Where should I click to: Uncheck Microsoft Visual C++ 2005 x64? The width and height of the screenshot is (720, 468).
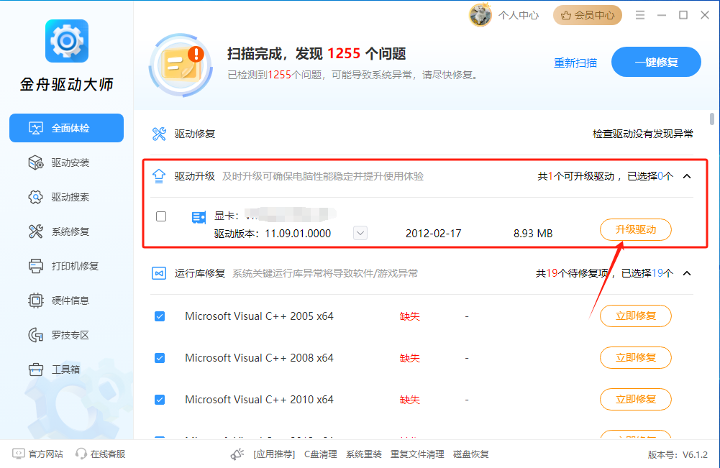160,316
